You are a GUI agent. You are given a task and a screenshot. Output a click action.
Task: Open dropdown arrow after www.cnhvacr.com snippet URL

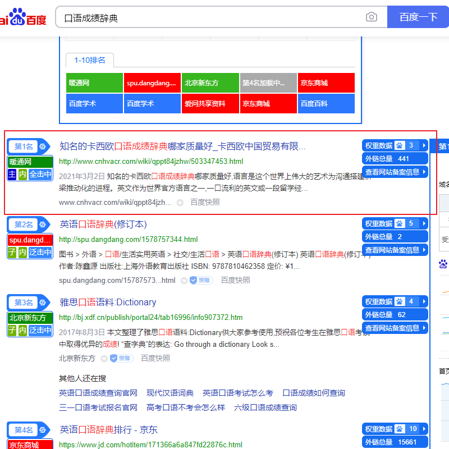180,203
